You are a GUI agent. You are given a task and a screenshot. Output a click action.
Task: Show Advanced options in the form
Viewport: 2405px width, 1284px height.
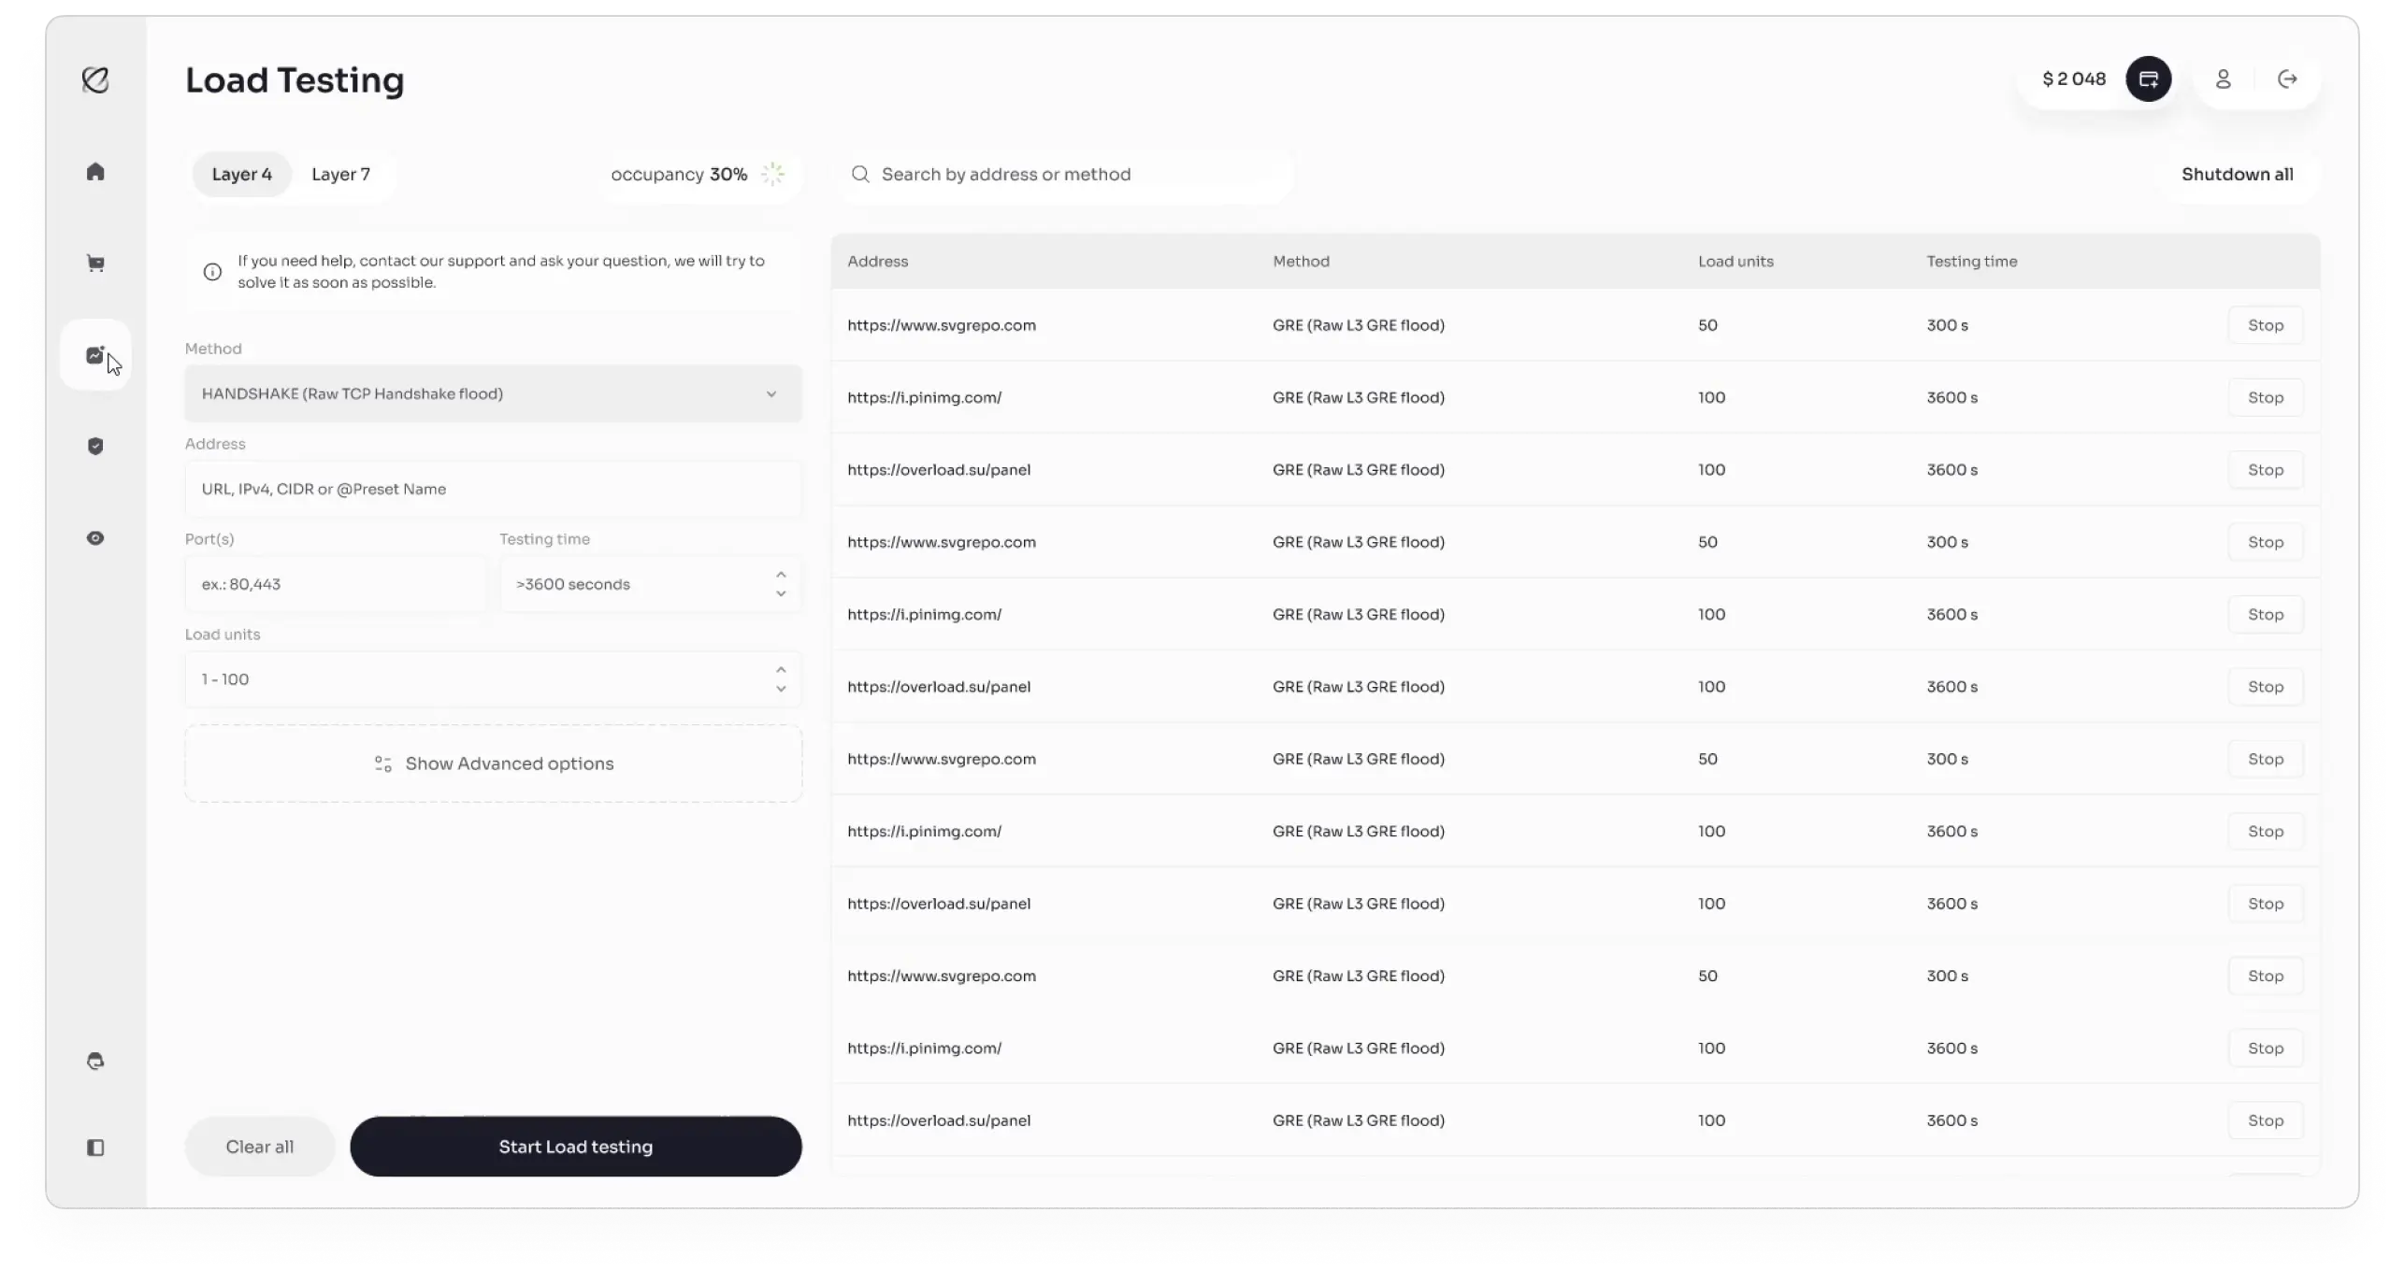[493, 763]
